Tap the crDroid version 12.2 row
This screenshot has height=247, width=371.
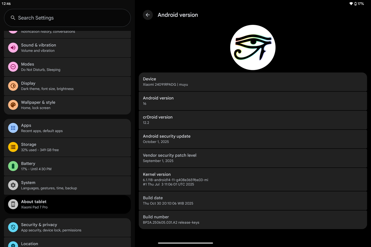pos(253,120)
